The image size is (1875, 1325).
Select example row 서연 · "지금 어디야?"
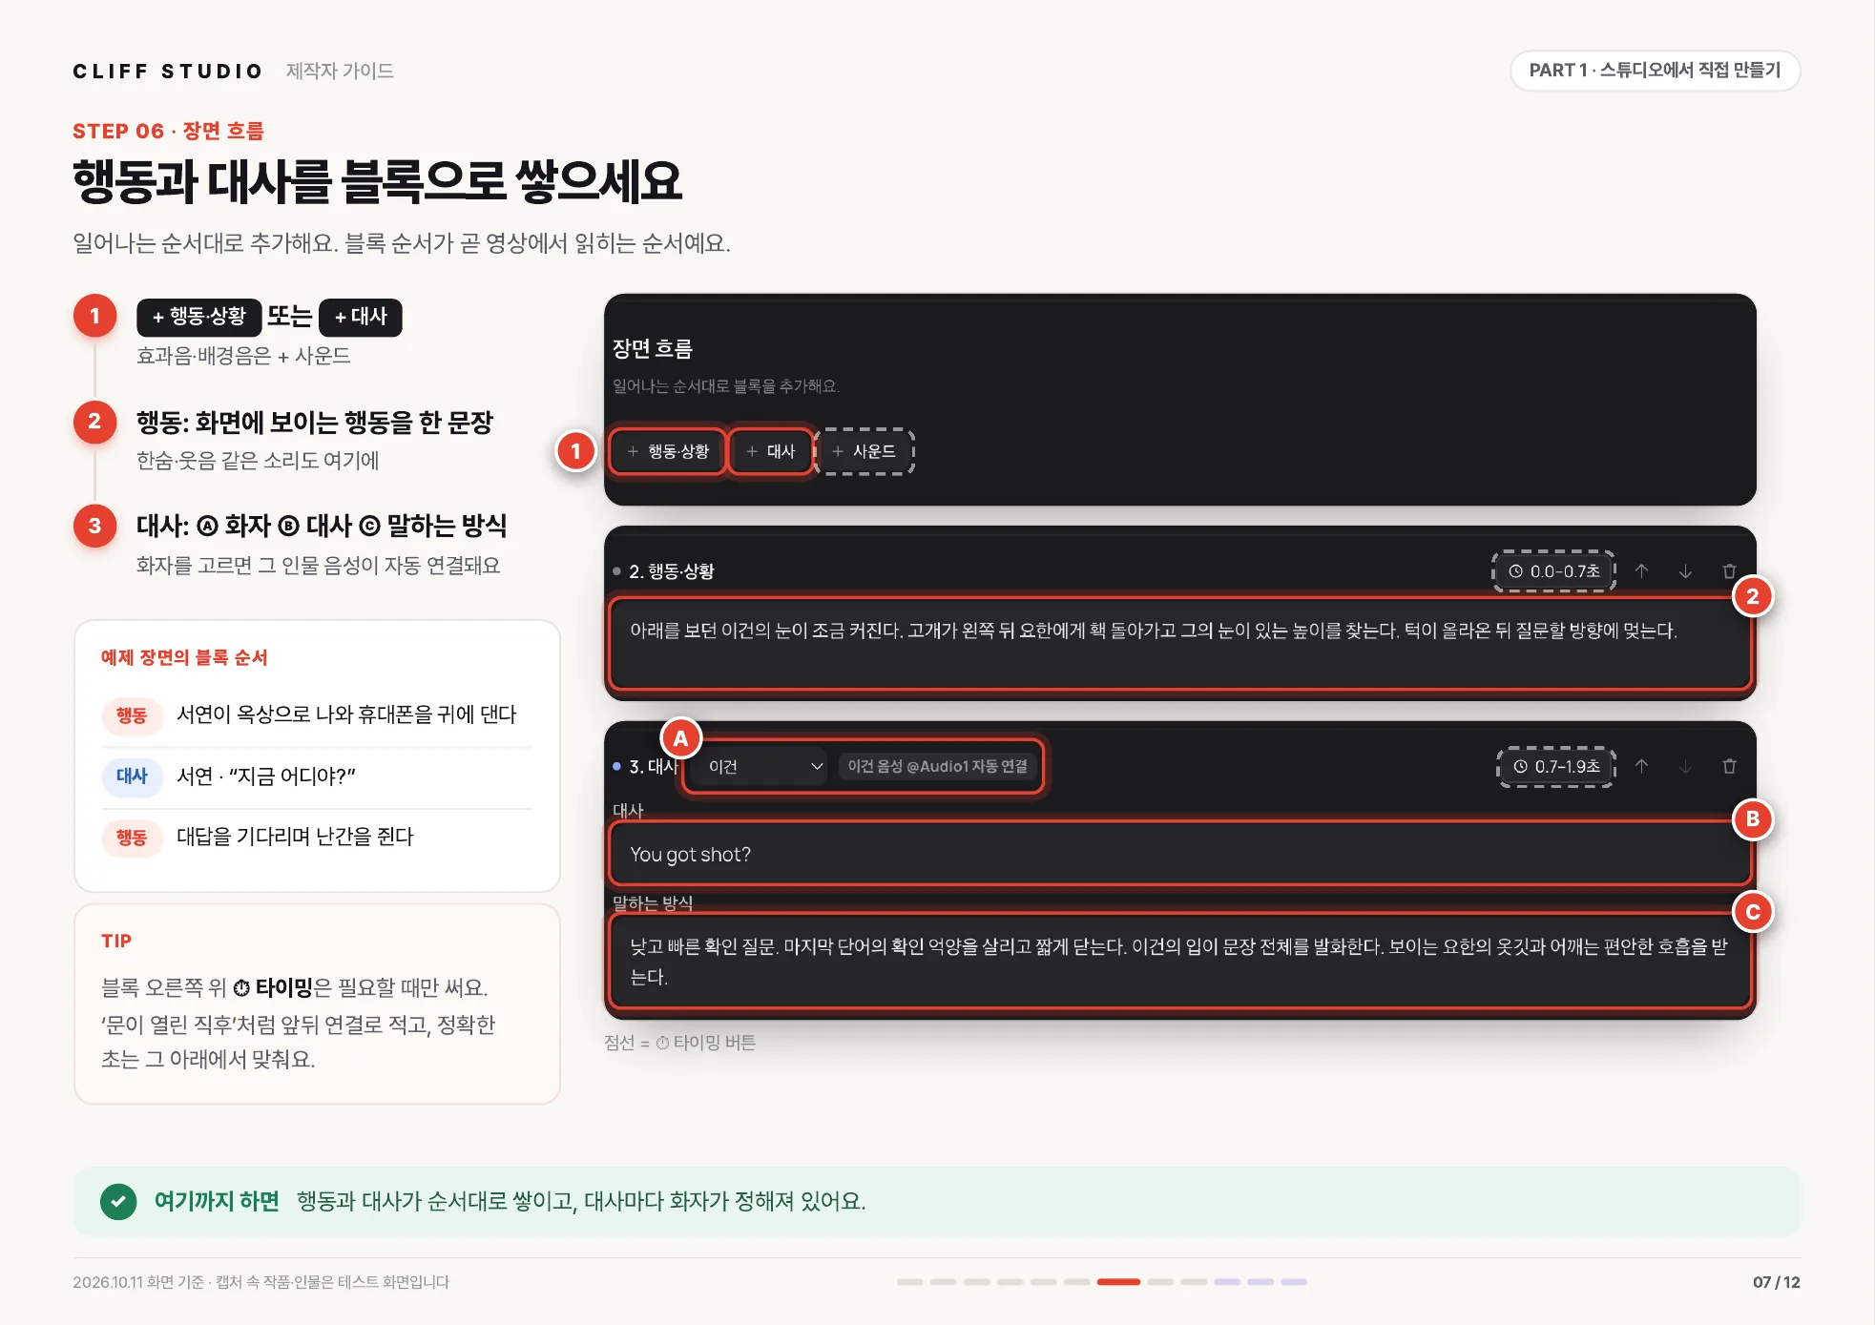317,776
